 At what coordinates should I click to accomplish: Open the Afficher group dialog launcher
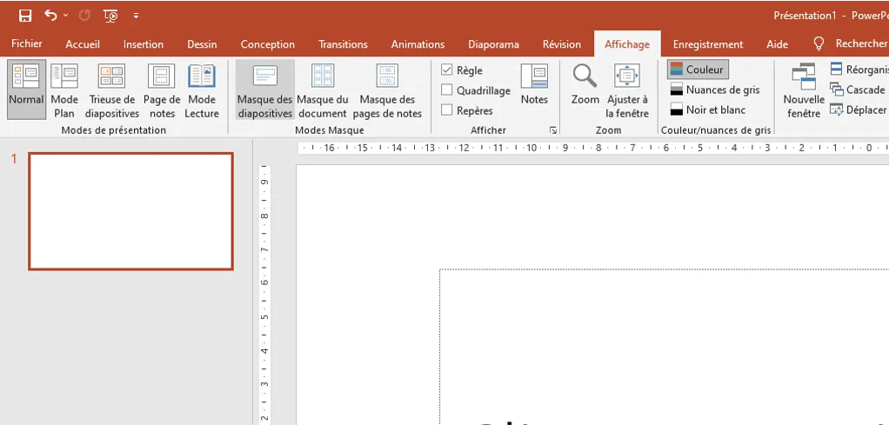click(553, 130)
